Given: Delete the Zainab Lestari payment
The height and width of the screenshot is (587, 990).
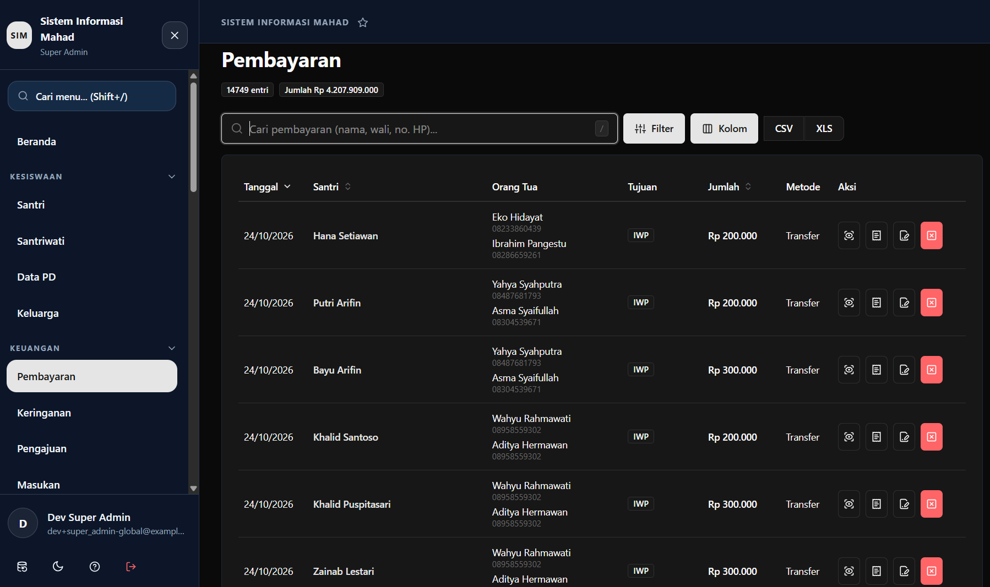Looking at the screenshot, I should click(x=932, y=571).
